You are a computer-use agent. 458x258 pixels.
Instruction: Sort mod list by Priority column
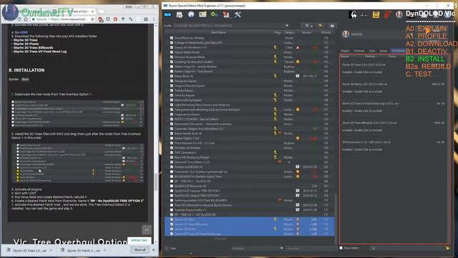[x=326, y=32]
